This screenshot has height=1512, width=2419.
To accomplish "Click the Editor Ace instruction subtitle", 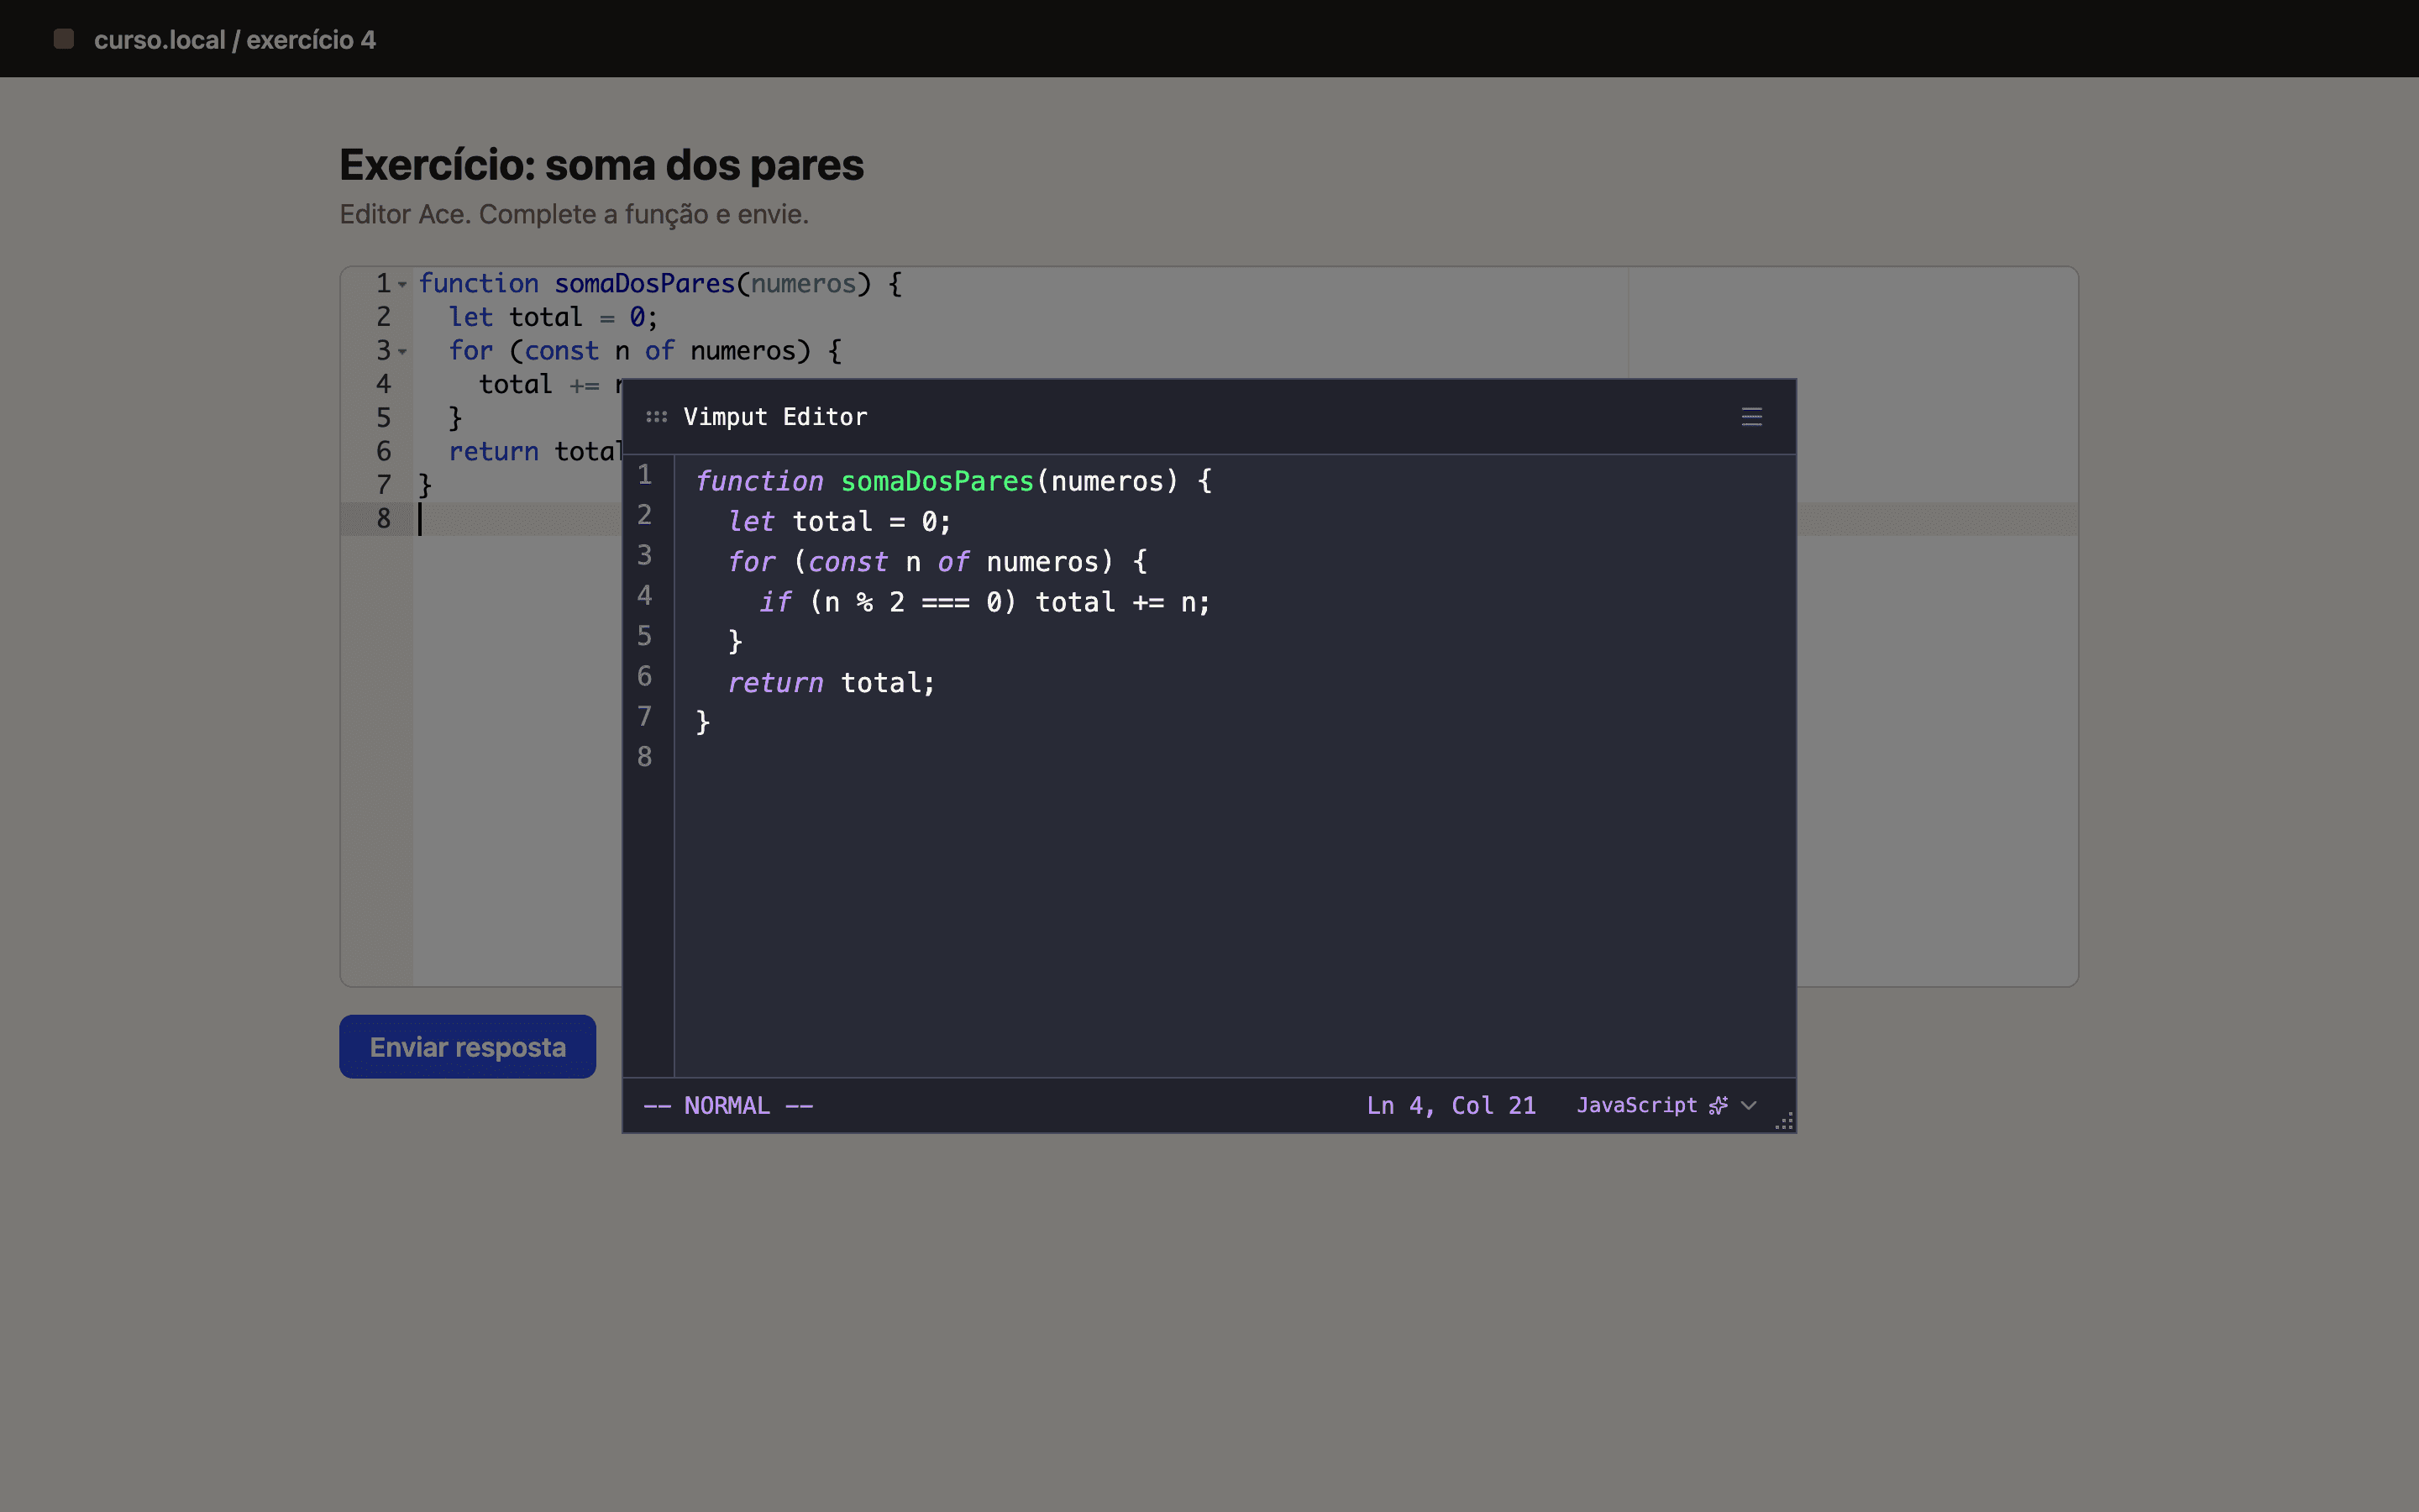I will tap(574, 214).
